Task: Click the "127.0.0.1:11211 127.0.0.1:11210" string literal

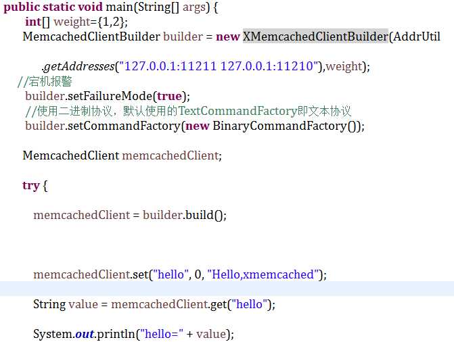Action: [219, 66]
